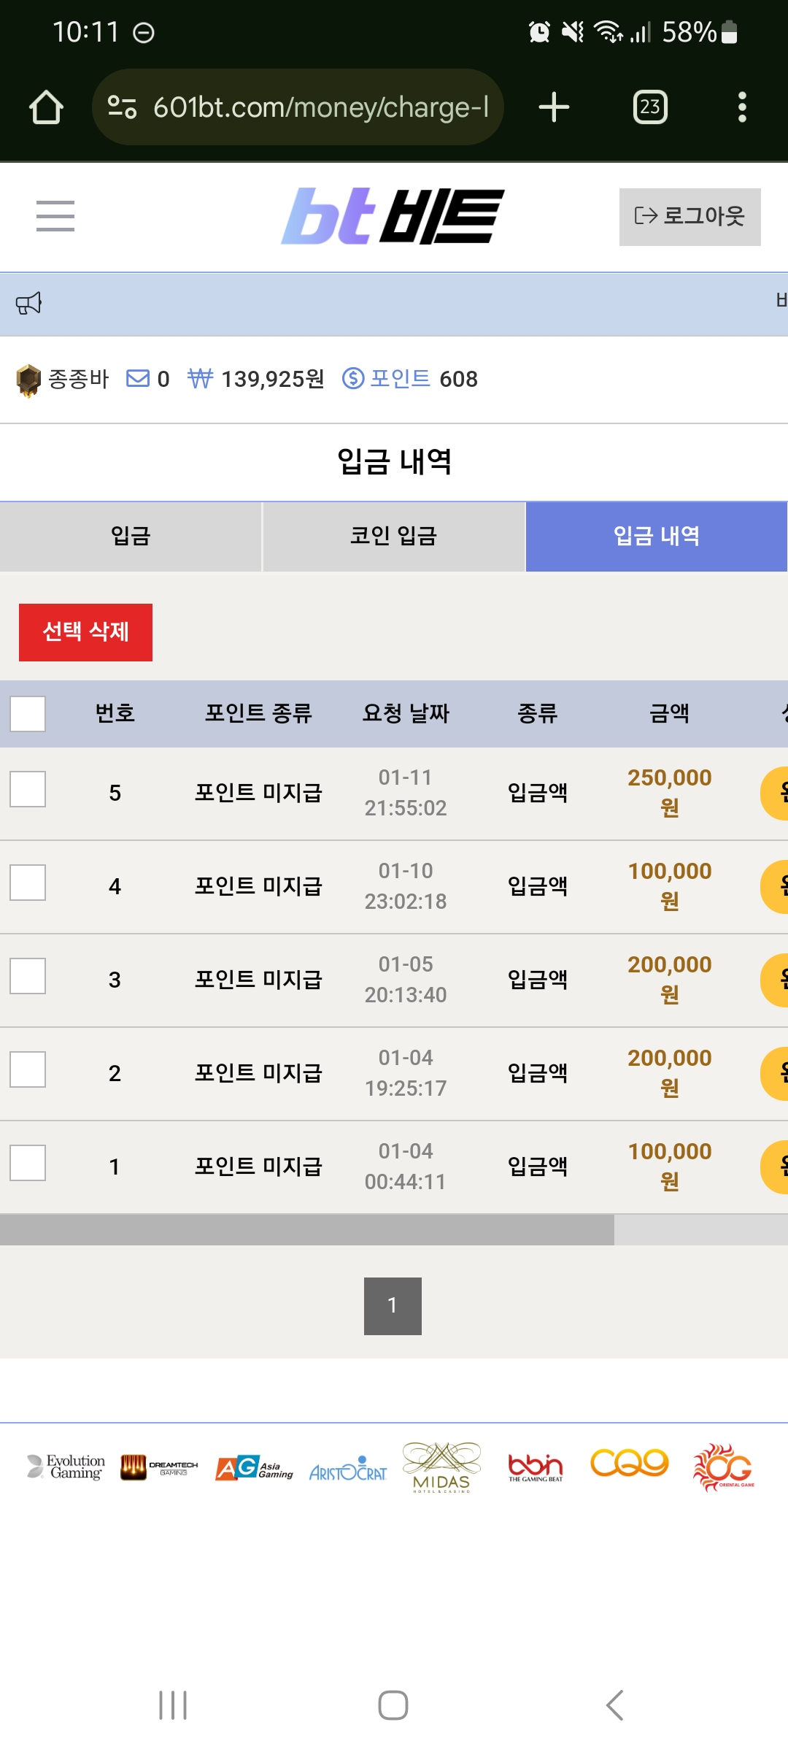This screenshot has height=1752, width=788.
Task: Open the hamburger navigation menu
Action: click(55, 216)
